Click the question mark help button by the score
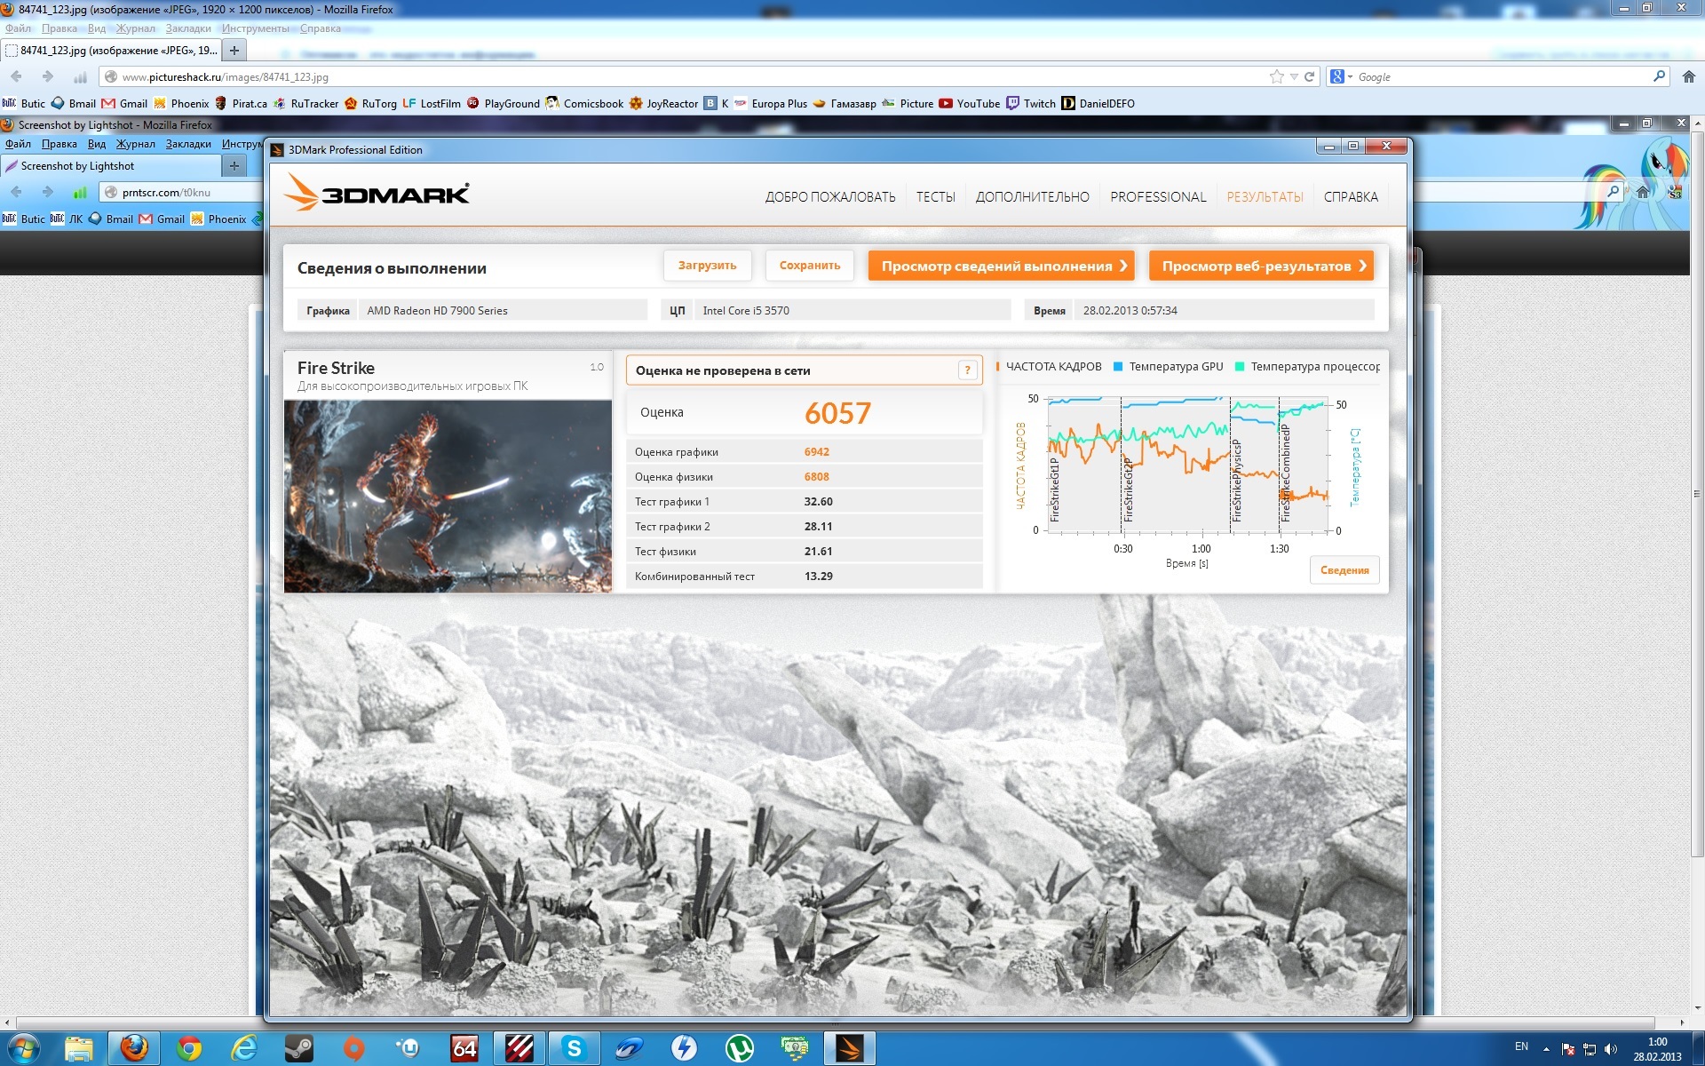1705x1066 pixels. pos(967,370)
